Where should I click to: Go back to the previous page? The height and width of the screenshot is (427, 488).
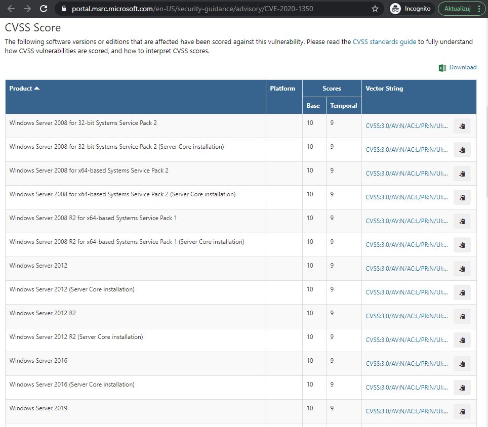pyautogui.click(x=11, y=9)
